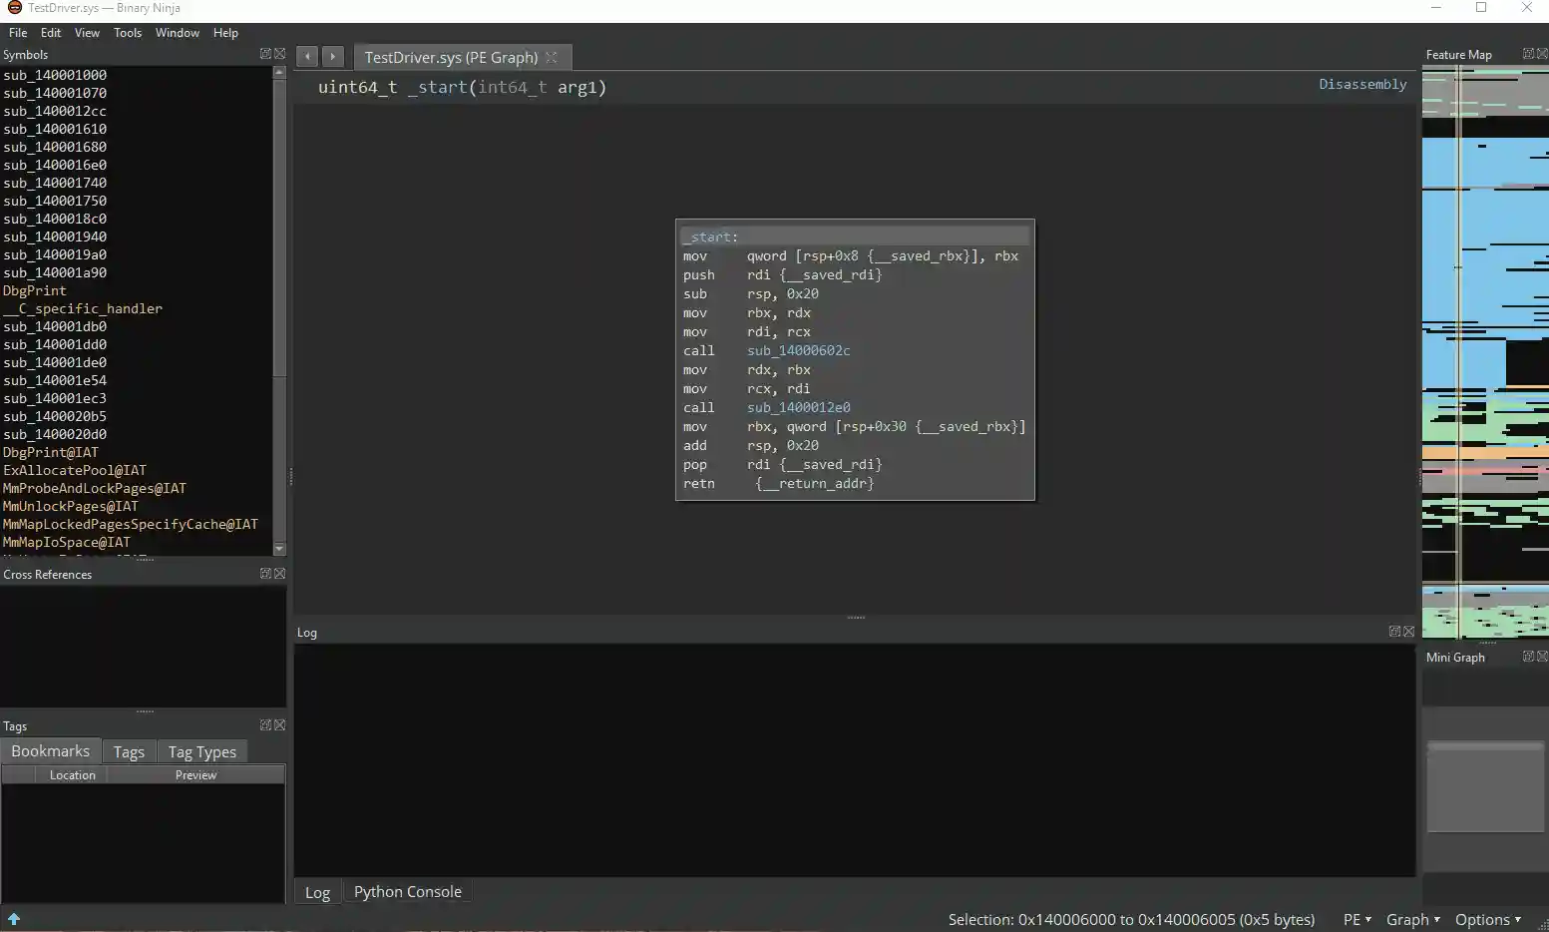Click the forward navigation arrow above the graph view

332,56
